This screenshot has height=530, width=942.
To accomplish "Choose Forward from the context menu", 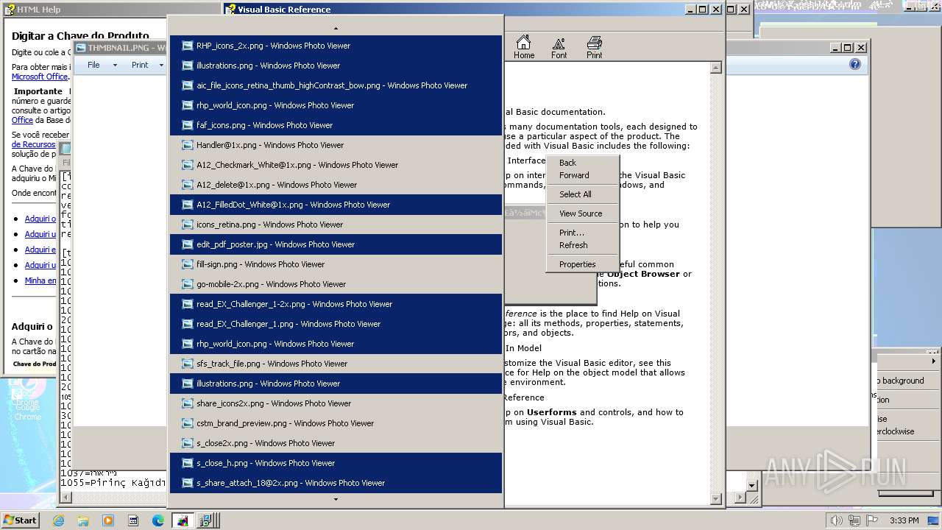I will tap(582, 175).
